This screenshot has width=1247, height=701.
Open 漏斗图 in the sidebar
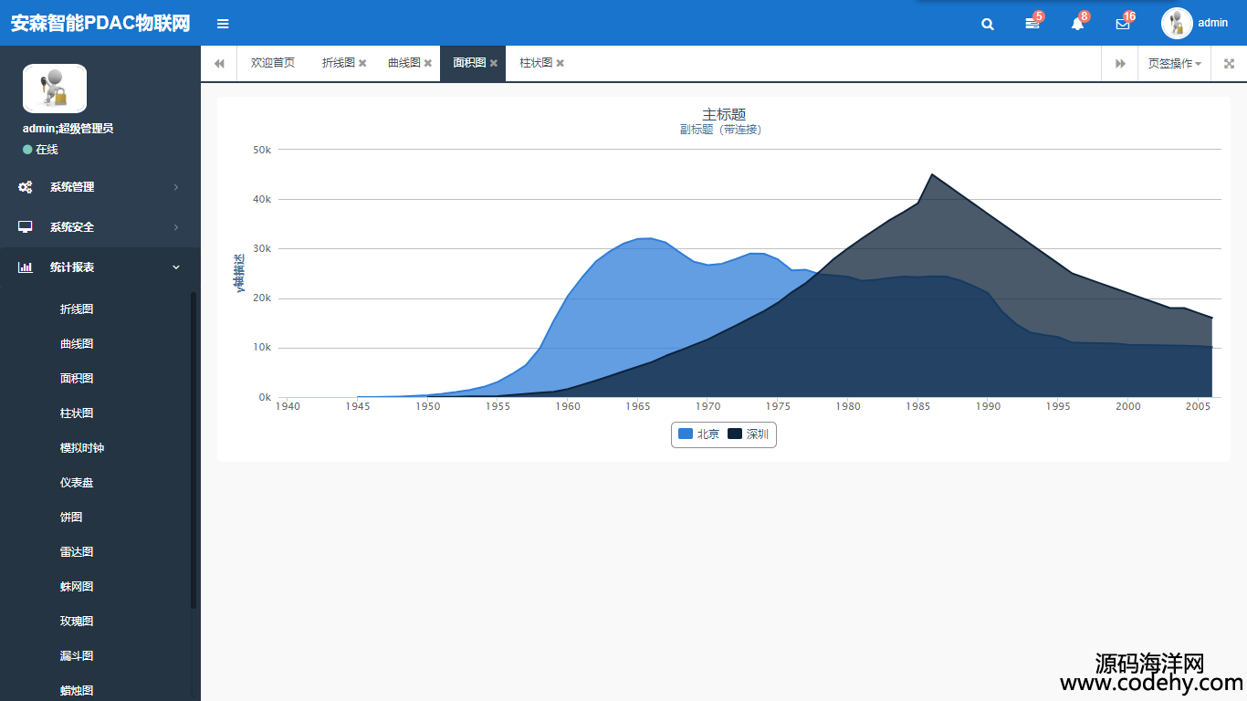click(77, 656)
